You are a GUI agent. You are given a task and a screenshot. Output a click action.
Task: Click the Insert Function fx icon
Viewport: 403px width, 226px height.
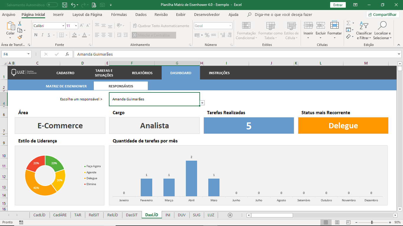[67, 54]
